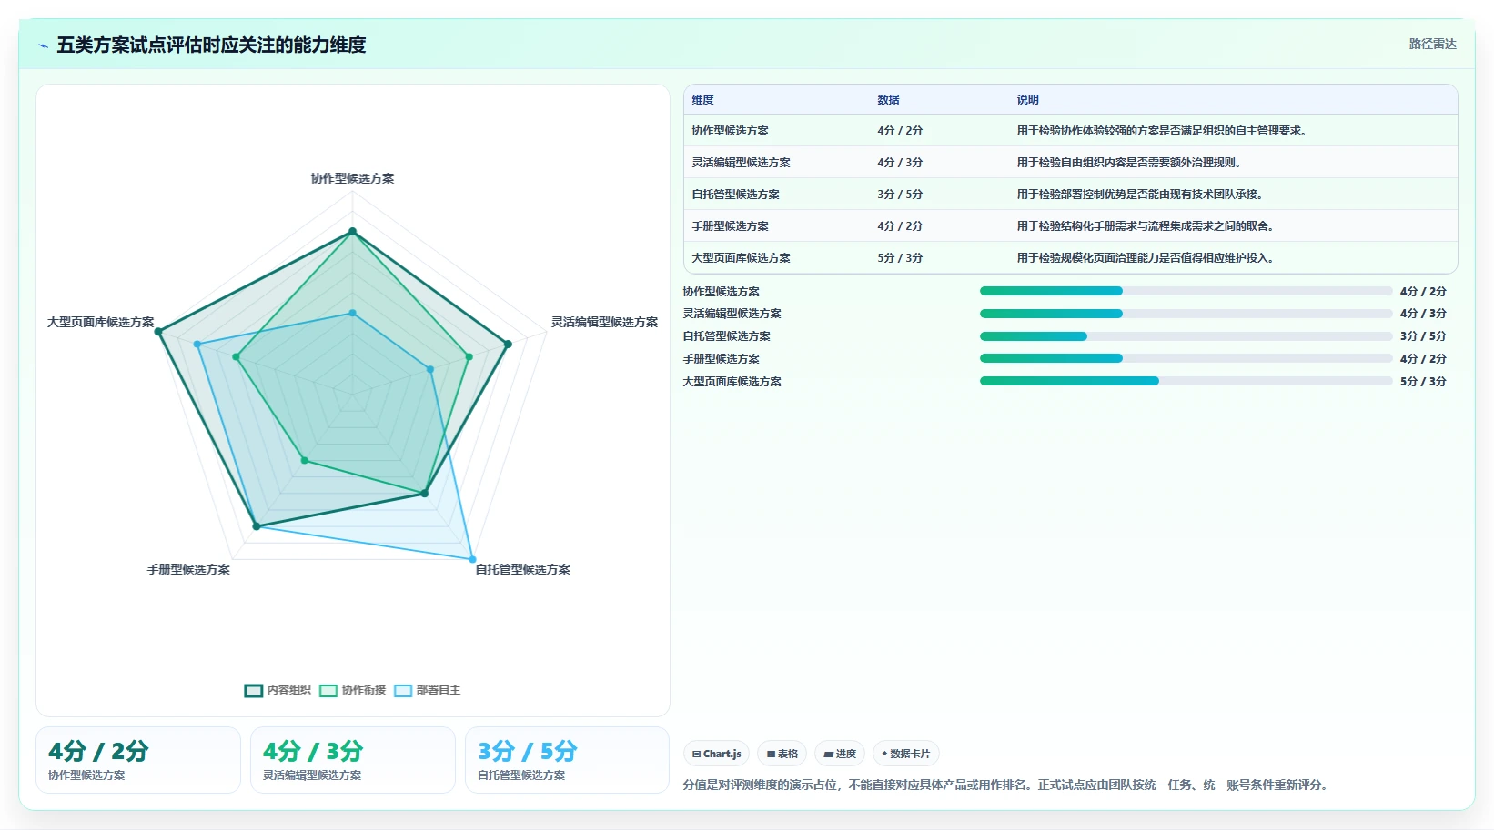Click the 灵活编辑型候选方案 progress bar
Image resolution: width=1494 pixels, height=830 pixels.
(1186, 314)
